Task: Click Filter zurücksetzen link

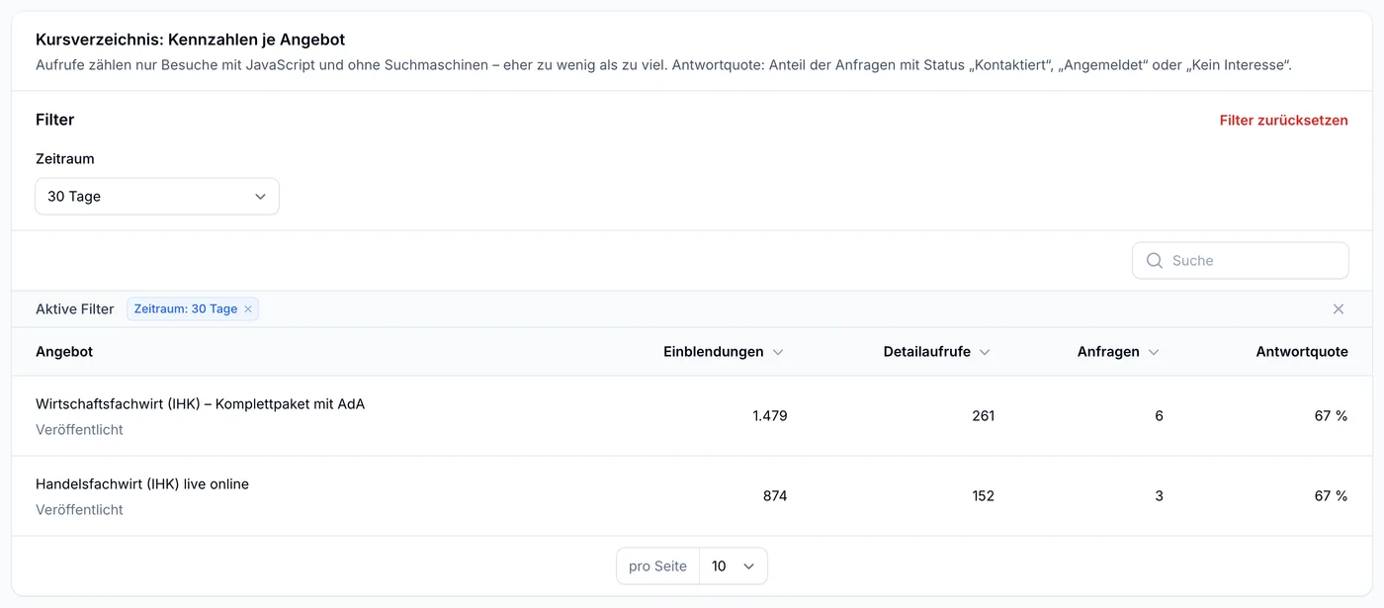Action: 1283,120
